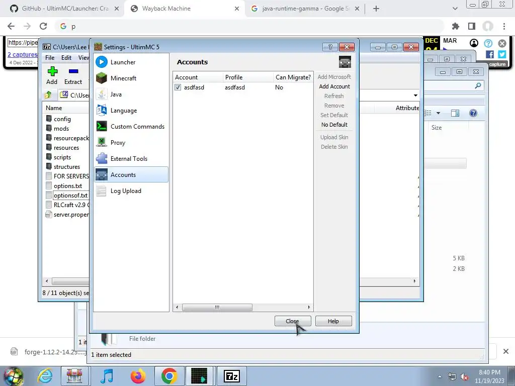Sort accounts by Profile column header
Viewport: 515px width, 386px height.
[x=248, y=77]
